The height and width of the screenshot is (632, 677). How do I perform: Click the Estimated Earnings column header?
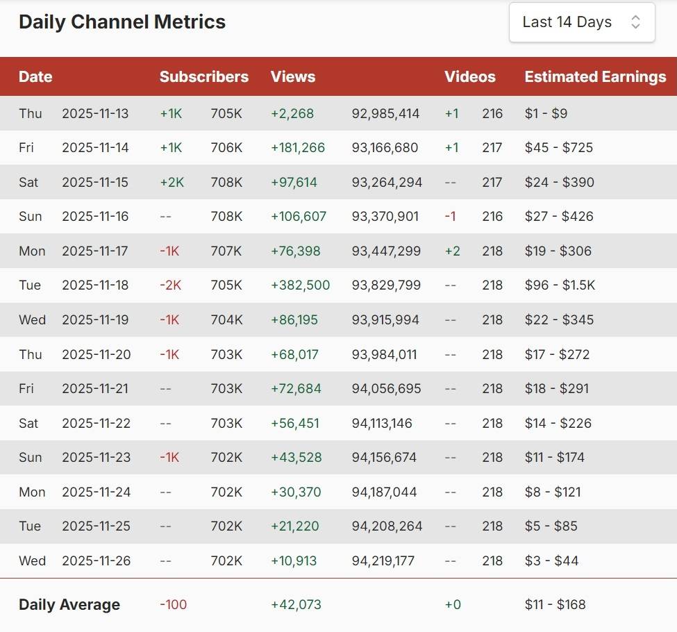point(595,77)
